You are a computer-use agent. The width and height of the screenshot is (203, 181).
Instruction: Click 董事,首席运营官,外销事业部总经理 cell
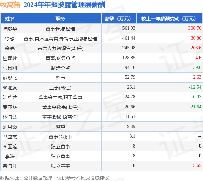pyautogui.click(x=60, y=39)
